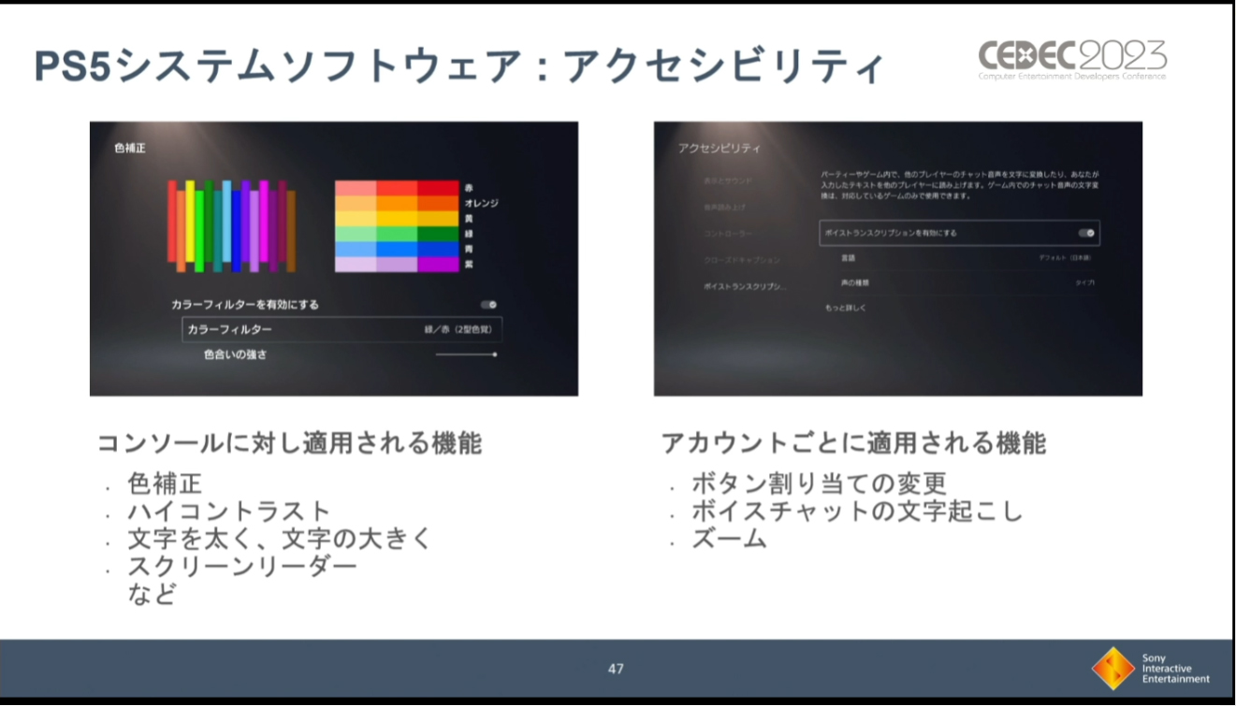1236x706 pixels.
Task: Click the 色合いの強さ slider handle
Action: (x=495, y=355)
